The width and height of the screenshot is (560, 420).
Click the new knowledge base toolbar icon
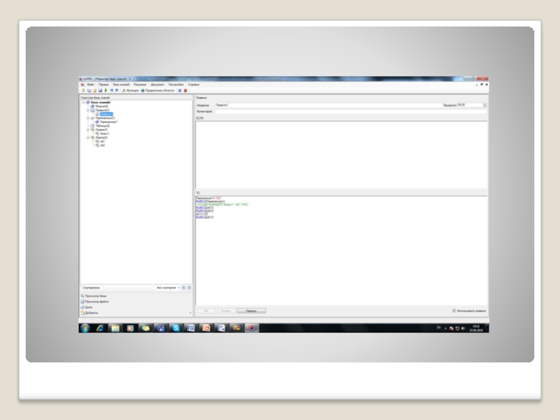[x=83, y=91]
